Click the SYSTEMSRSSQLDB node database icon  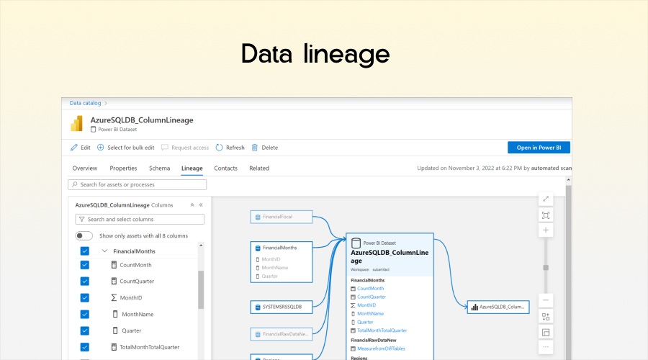(x=258, y=307)
